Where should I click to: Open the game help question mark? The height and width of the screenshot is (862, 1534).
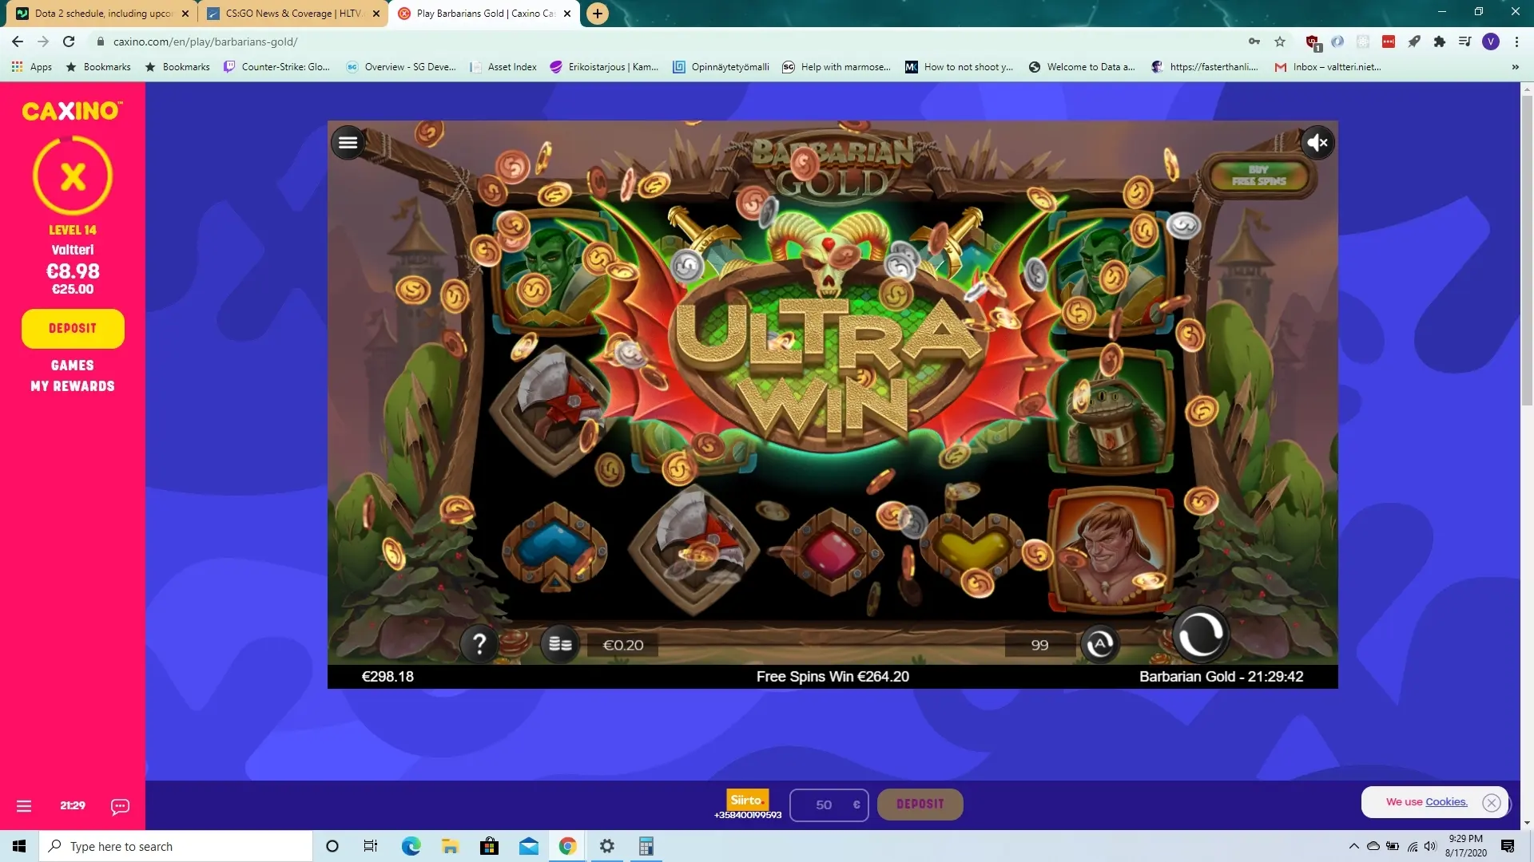click(x=479, y=643)
